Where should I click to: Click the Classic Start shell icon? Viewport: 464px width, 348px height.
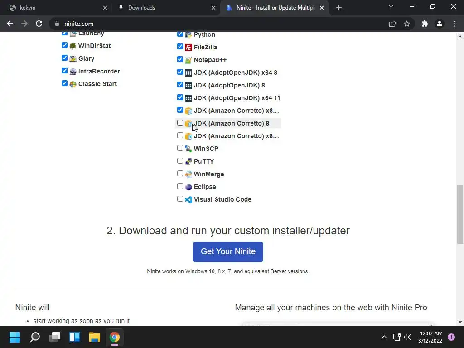tap(73, 84)
